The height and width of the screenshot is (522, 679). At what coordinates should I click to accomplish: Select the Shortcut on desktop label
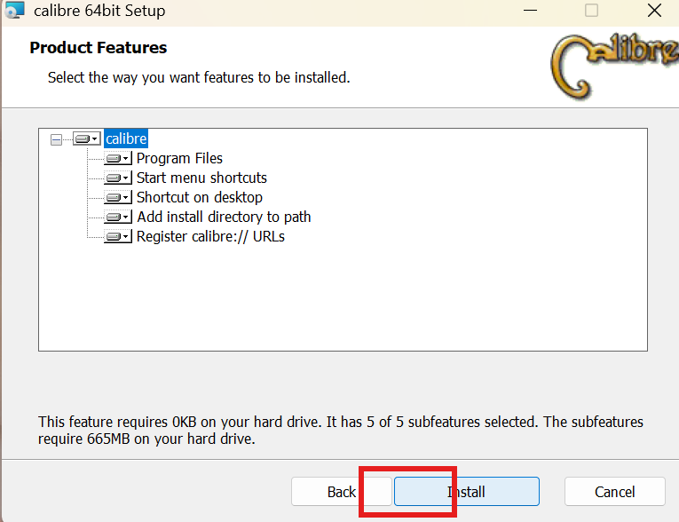click(x=200, y=198)
